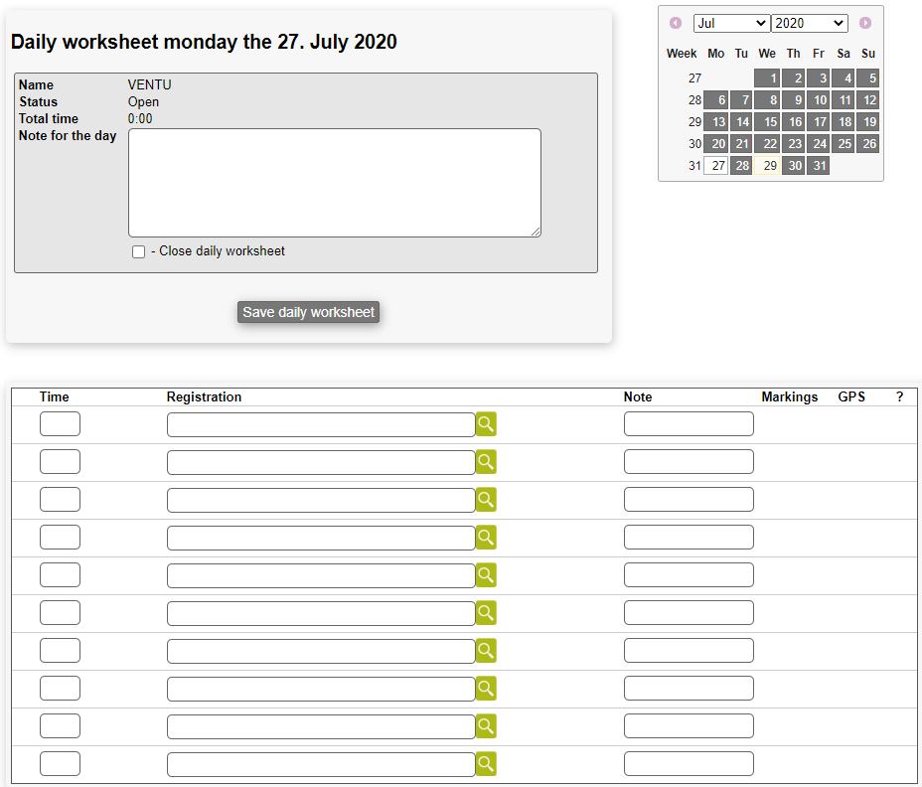Image resolution: width=922 pixels, height=787 pixels.
Task: Open the year dropdown showing 2020
Action: tap(809, 23)
